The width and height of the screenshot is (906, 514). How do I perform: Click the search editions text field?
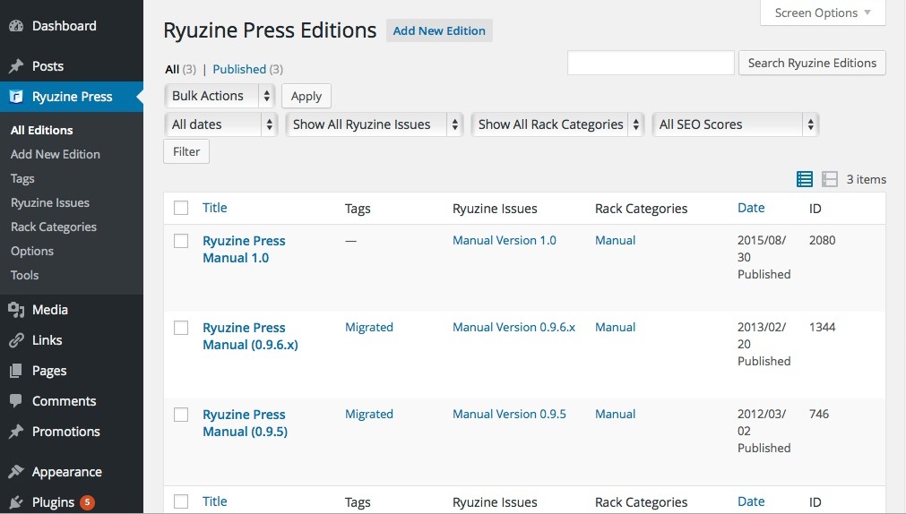(651, 63)
